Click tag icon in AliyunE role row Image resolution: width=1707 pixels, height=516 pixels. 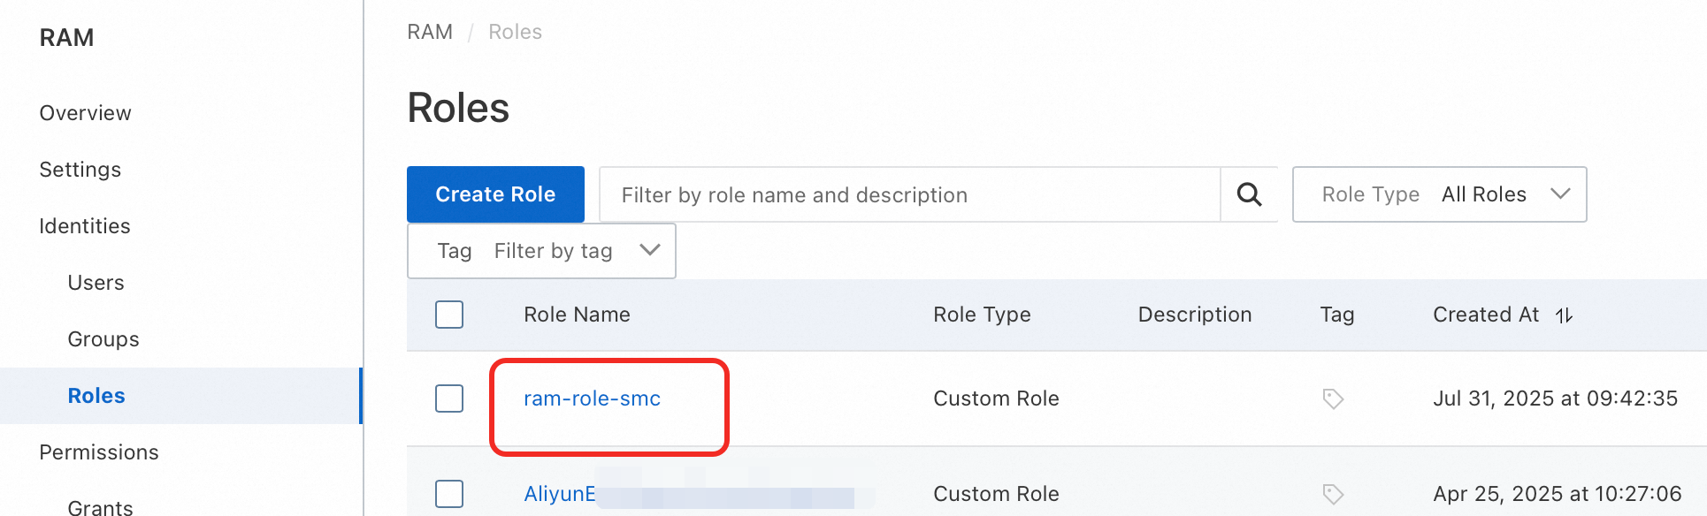point(1333,494)
